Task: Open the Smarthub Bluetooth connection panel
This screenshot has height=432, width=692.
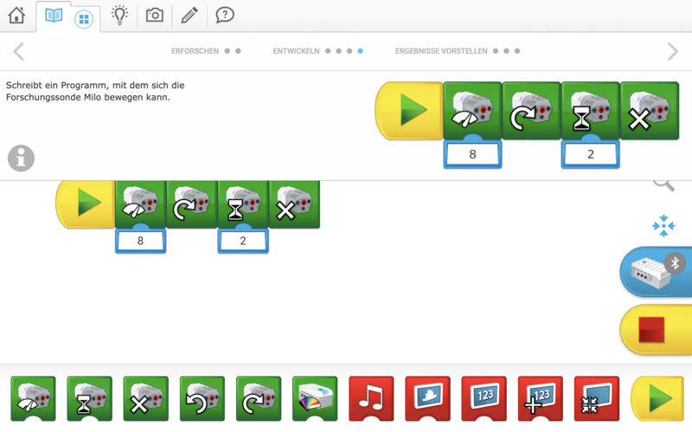Action: (x=657, y=272)
